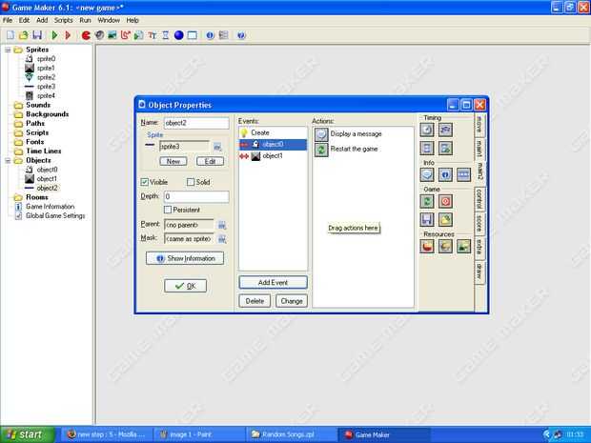Image resolution: width=591 pixels, height=443 pixels.
Task: Switch to the move actions tab
Action: click(x=479, y=125)
